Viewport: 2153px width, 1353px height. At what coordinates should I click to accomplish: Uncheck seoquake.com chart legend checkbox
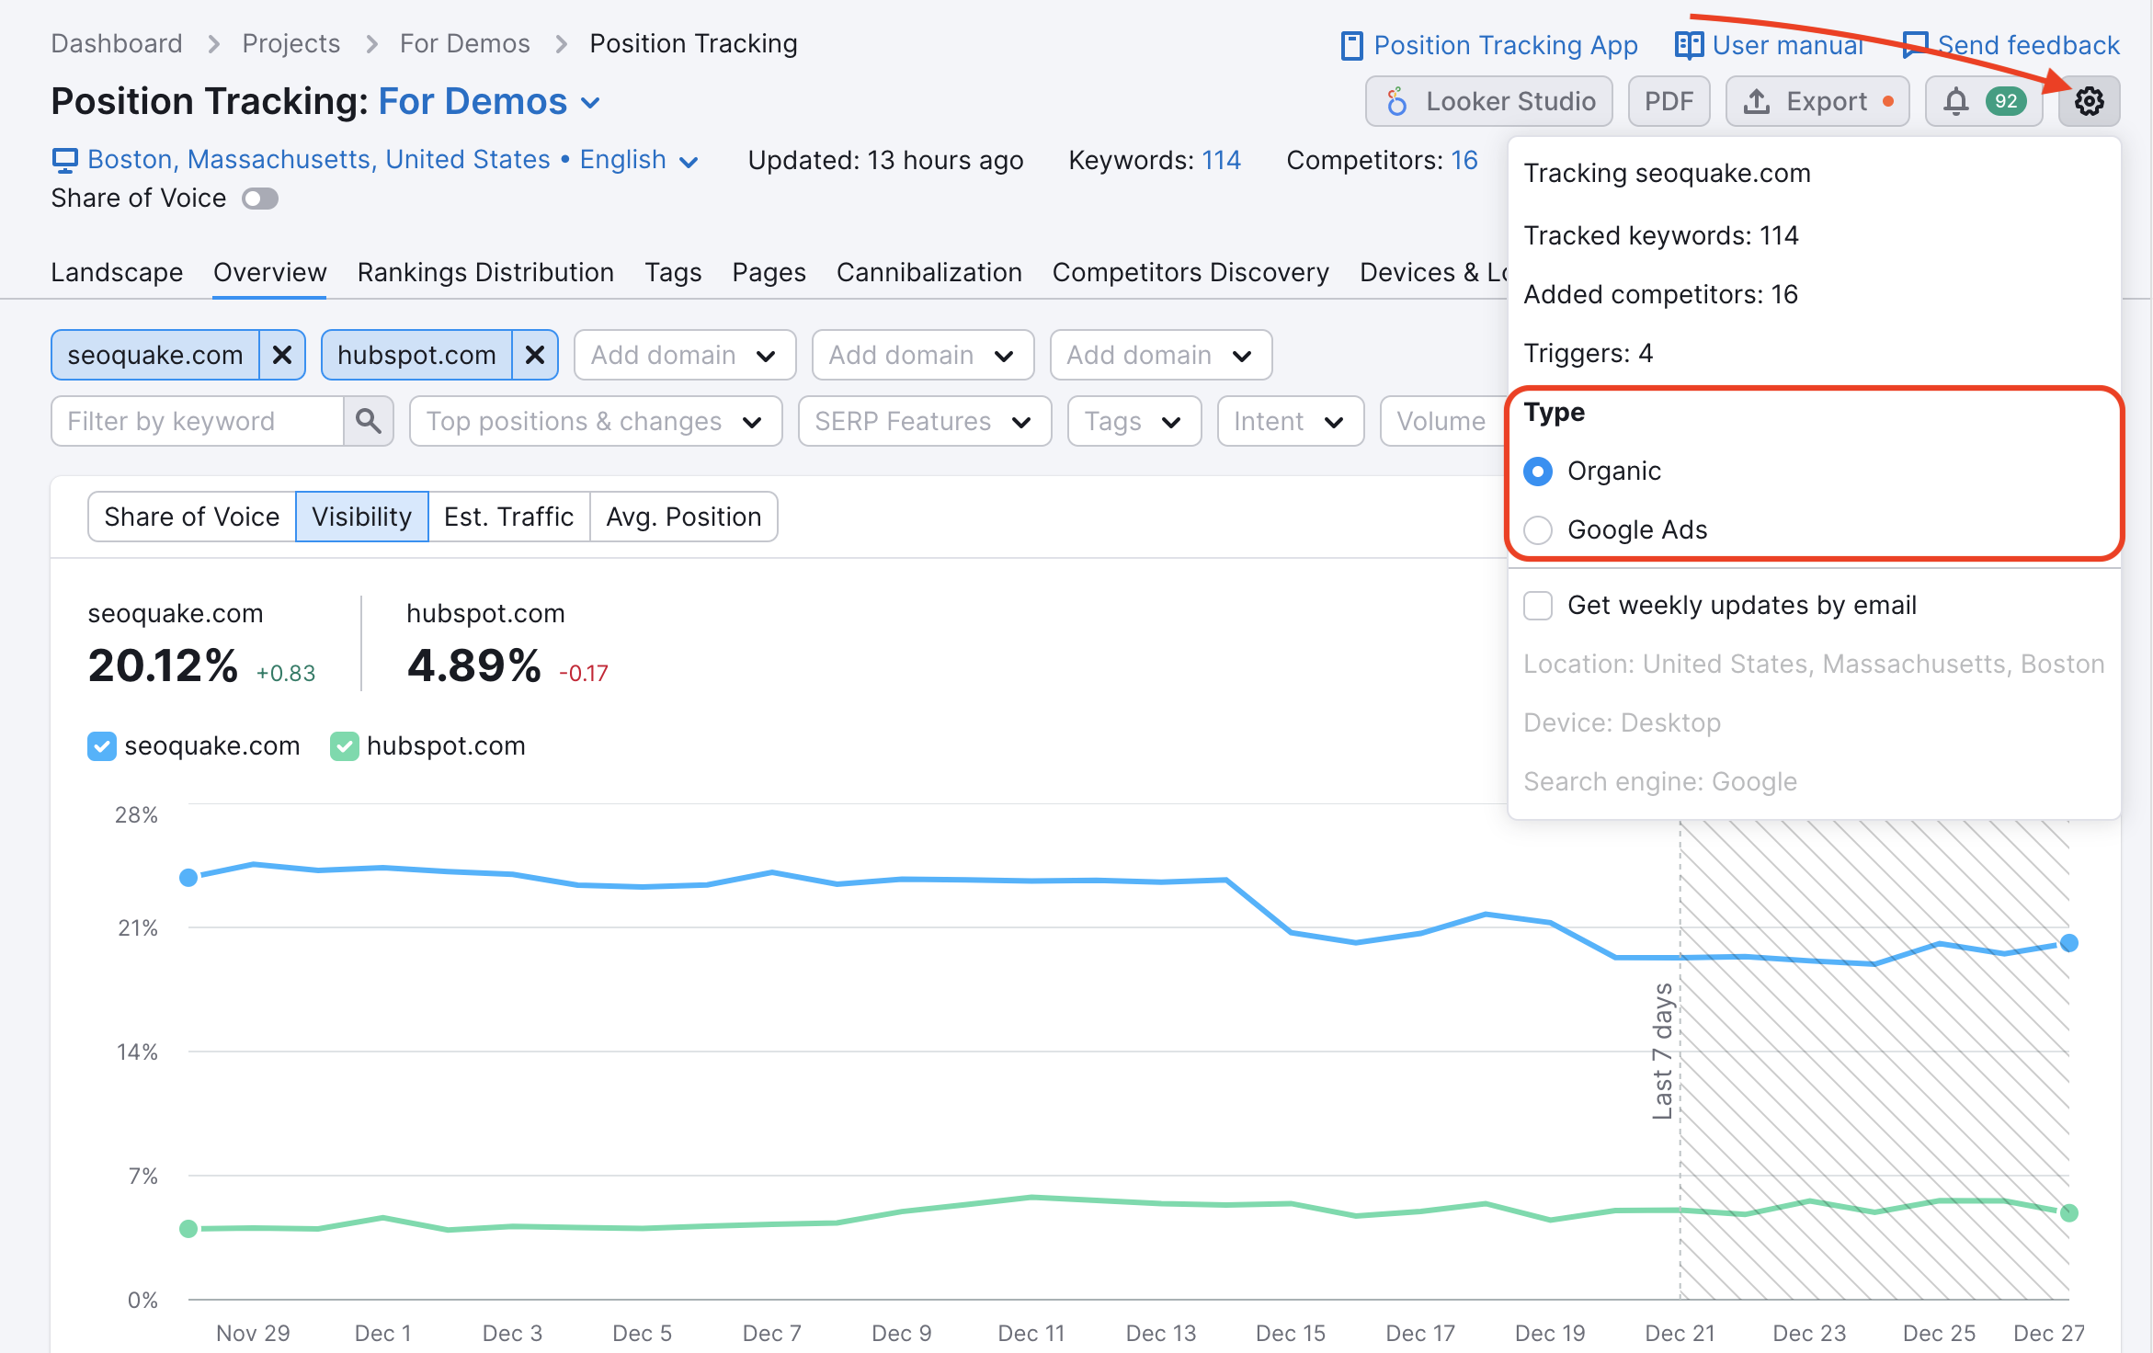102,746
